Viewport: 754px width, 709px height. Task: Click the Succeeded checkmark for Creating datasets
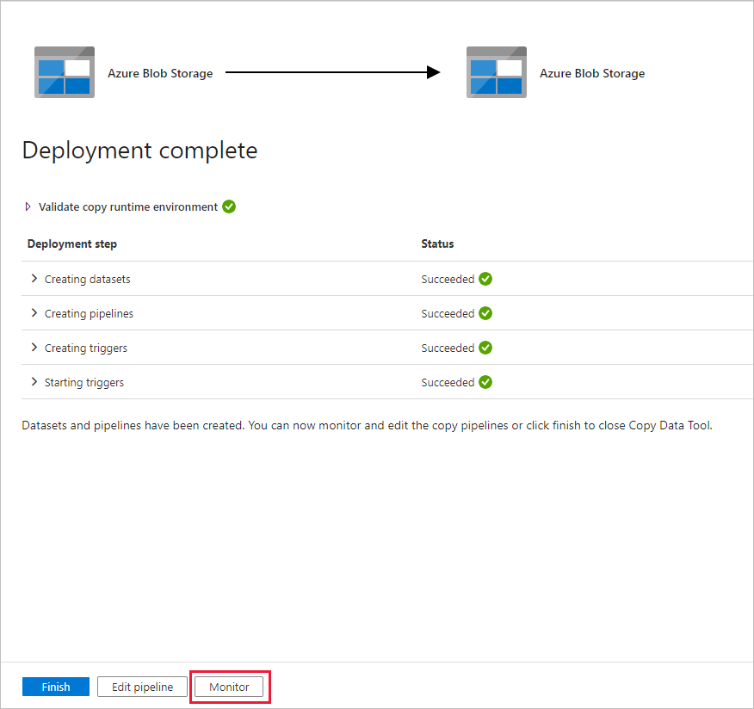pos(485,279)
